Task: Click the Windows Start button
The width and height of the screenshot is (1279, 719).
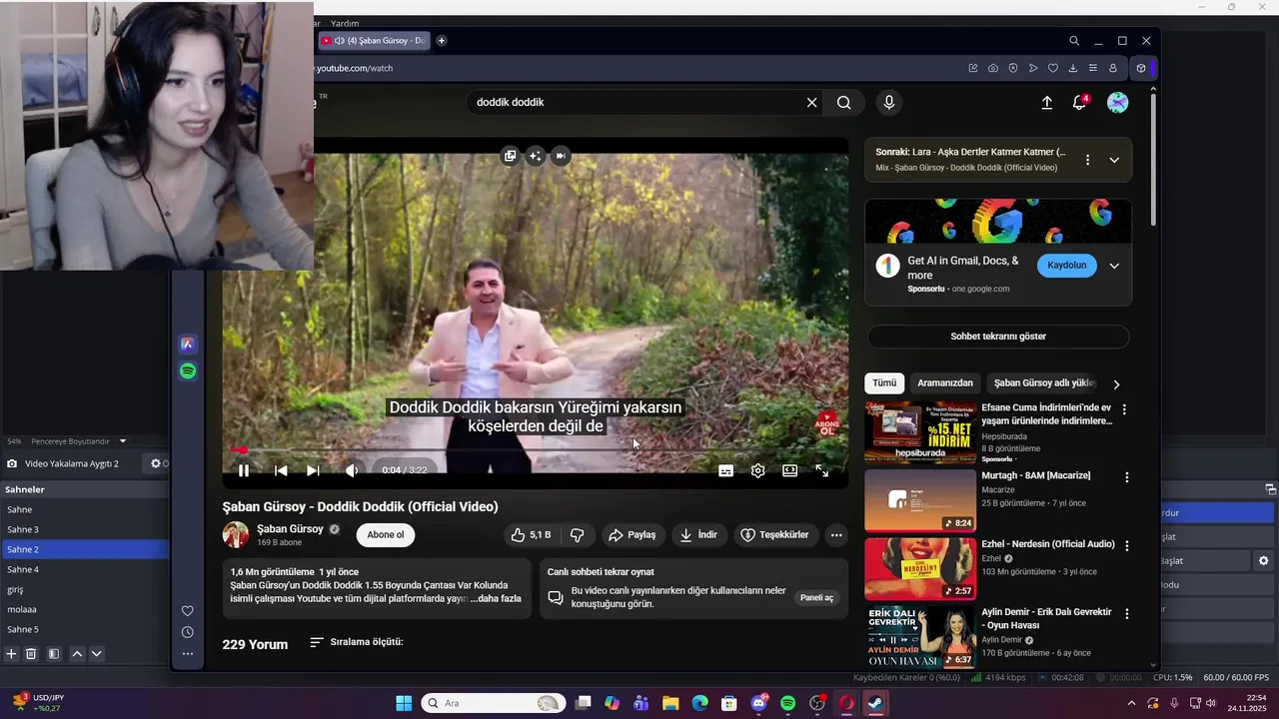Action: point(404,703)
